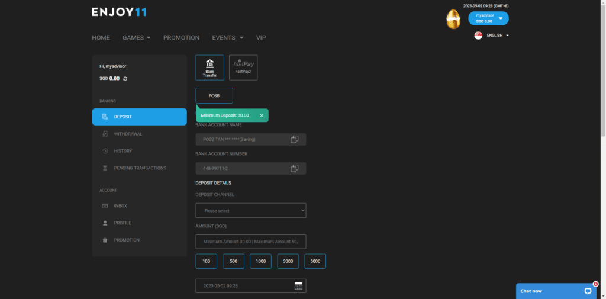Copy the bank account name
Image resolution: width=606 pixels, height=299 pixels.
pos(295,139)
